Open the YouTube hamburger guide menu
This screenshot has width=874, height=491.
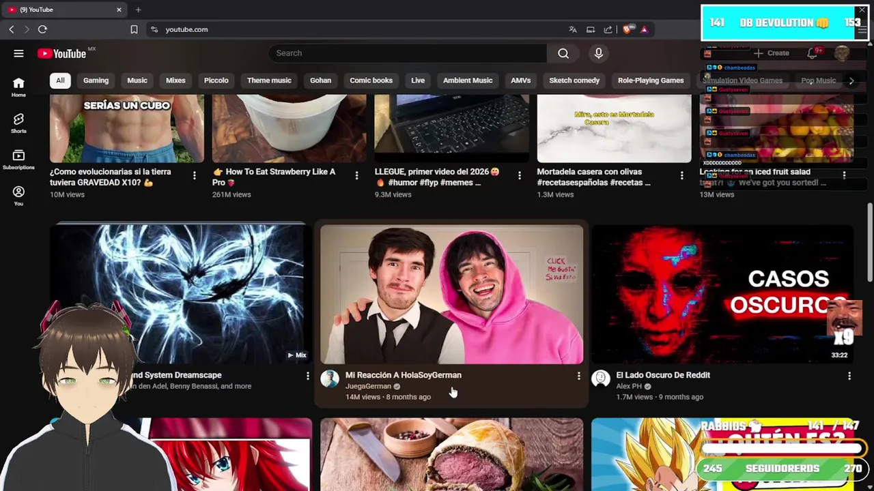click(x=18, y=53)
